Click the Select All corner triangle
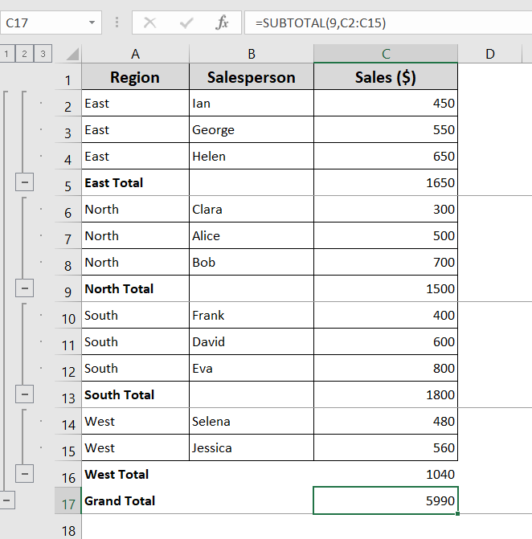The image size is (532, 539). click(x=72, y=54)
